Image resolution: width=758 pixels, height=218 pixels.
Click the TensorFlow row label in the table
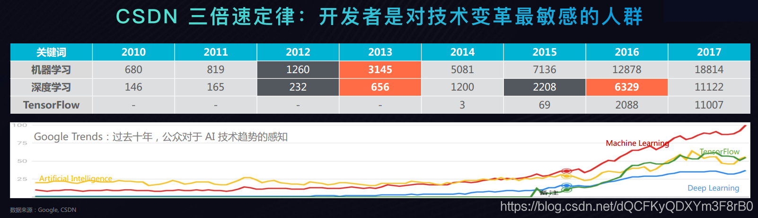pos(51,105)
